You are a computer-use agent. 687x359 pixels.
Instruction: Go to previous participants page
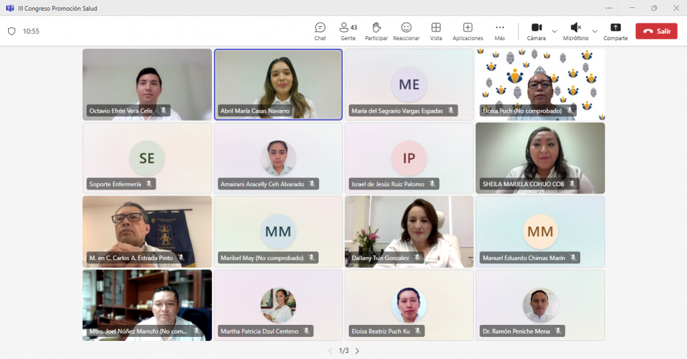coord(330,351)
